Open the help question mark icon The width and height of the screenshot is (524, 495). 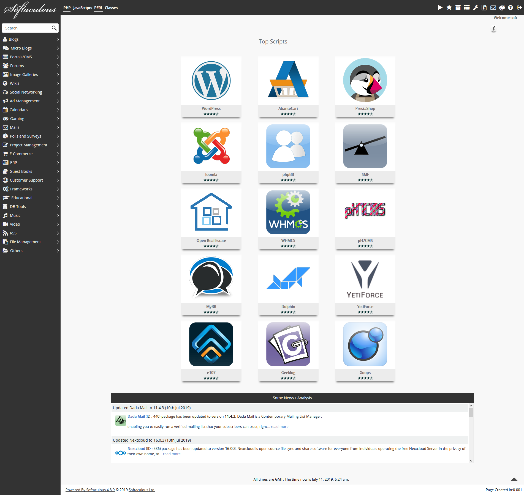[x=511, y=8]
